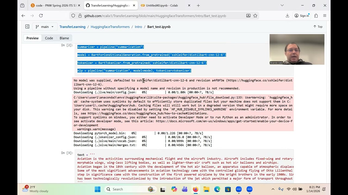Launch Copilot from taskbar
Screen dimensions: 348x195
pos(174,189)
